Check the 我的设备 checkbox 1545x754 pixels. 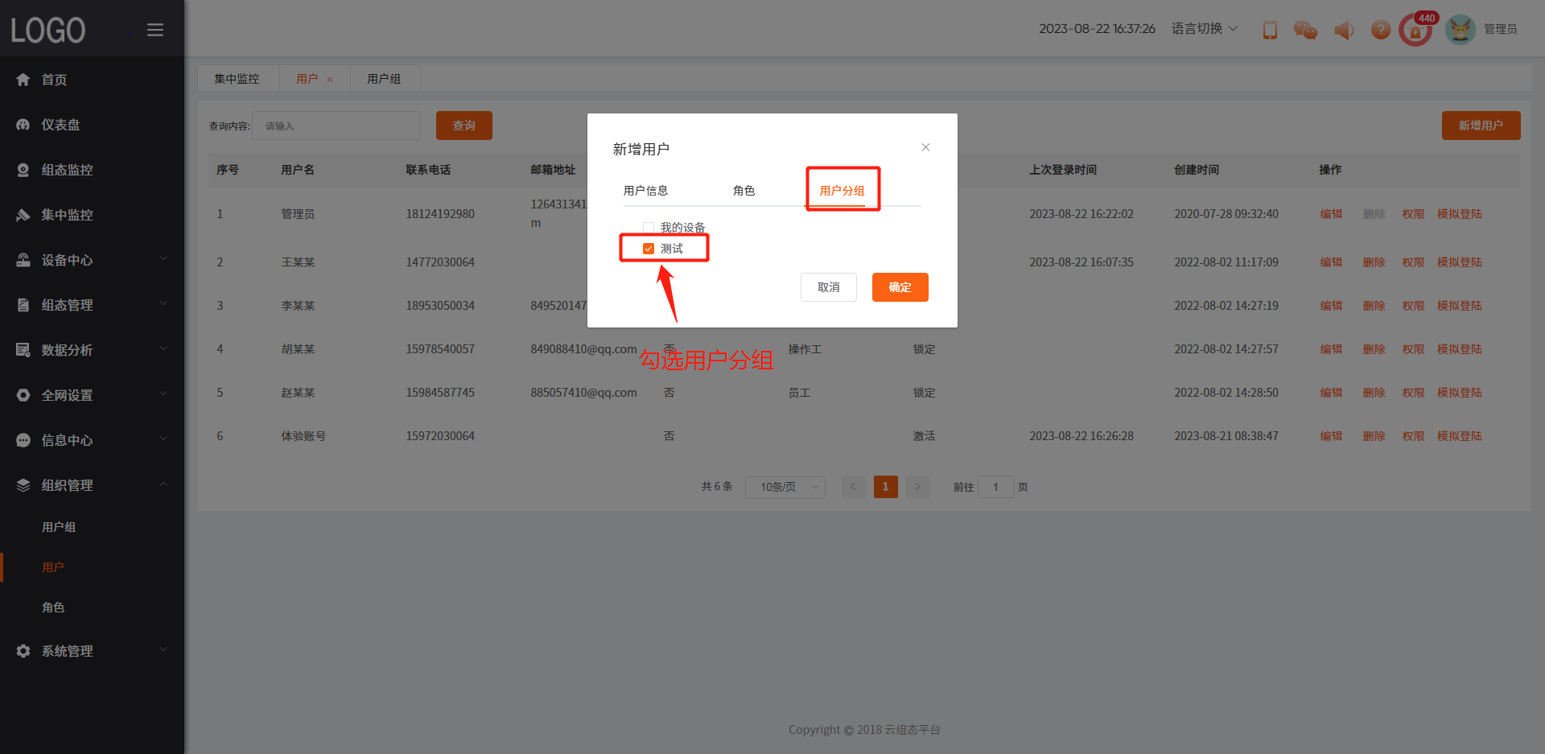[649, 228]
